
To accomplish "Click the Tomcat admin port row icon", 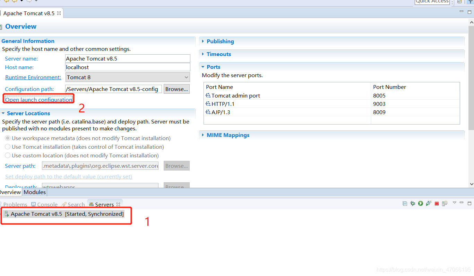I will tap(208, 95).
